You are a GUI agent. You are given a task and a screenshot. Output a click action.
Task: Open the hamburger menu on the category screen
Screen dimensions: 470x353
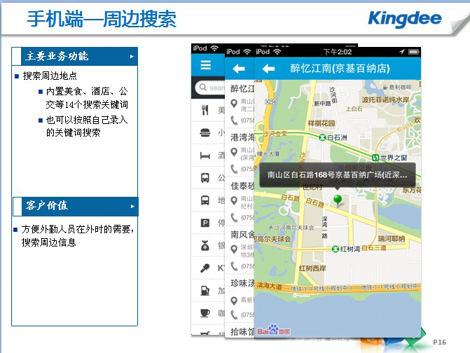206,65
